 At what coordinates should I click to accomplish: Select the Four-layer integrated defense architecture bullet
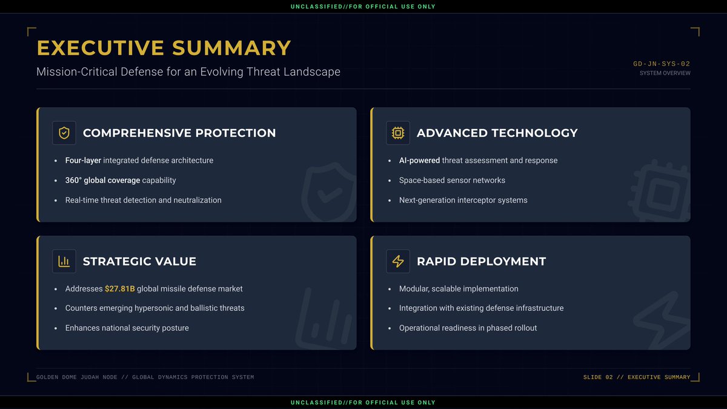[139, 161]
